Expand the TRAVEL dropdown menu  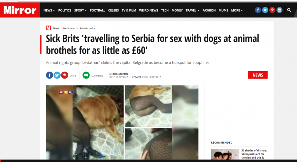pyautogui.click(x=192, y=11)
